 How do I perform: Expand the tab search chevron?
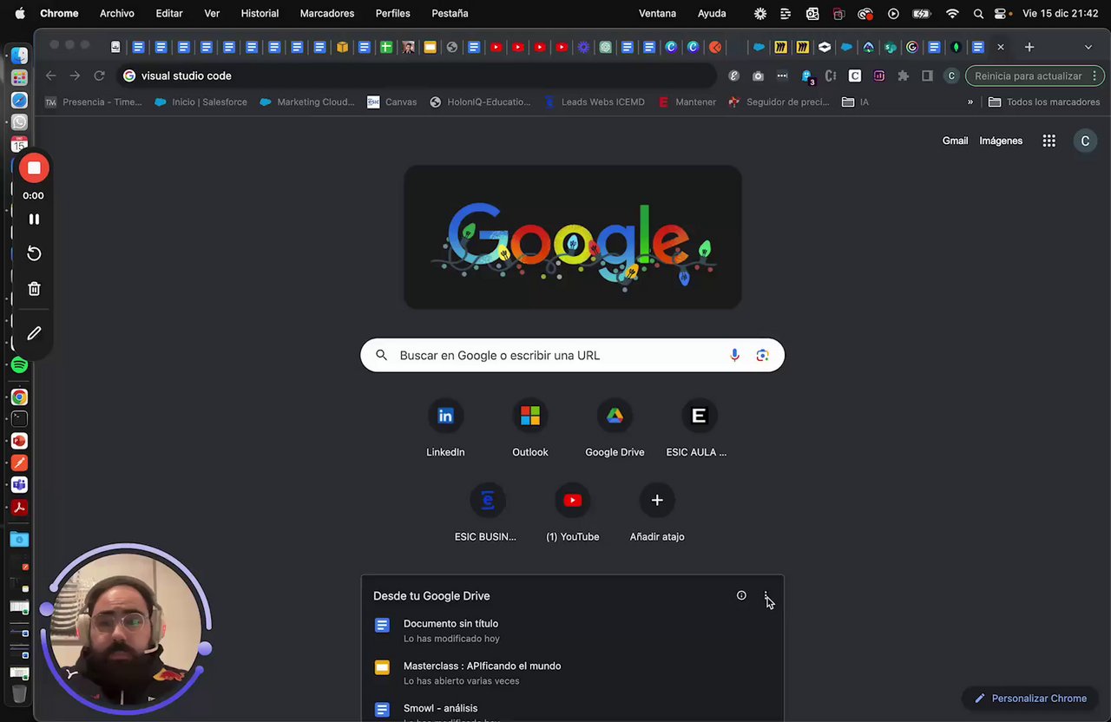[x=1088, y=47]
